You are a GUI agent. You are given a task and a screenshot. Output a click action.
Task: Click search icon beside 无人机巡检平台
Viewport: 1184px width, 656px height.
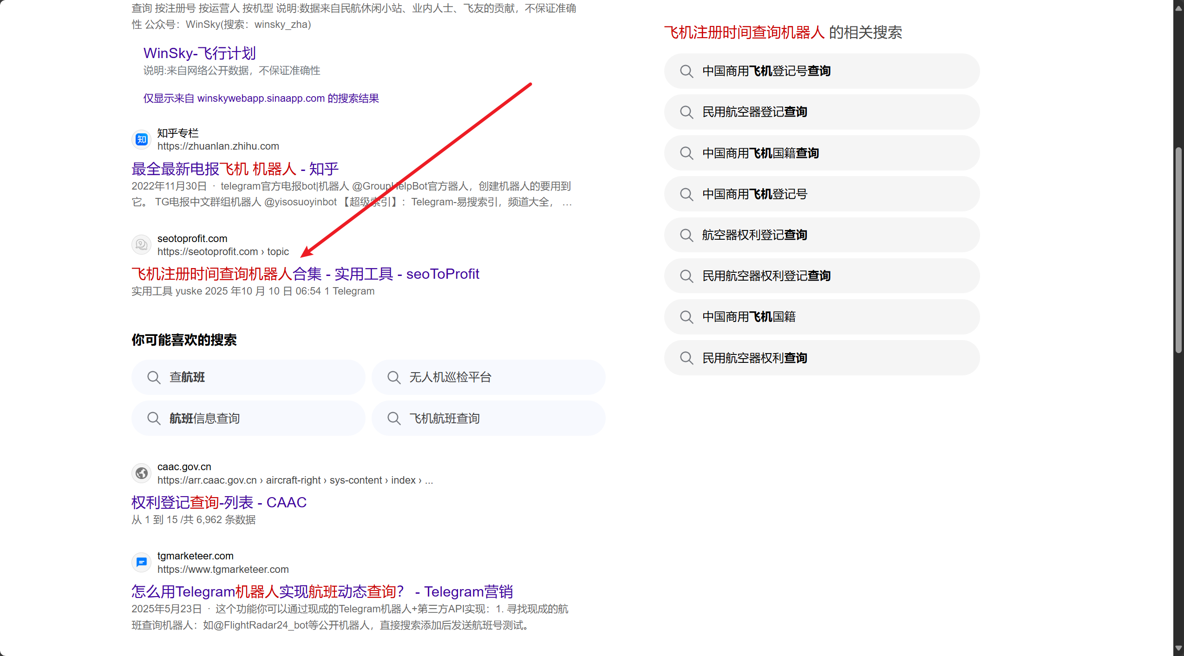click(394, 377)
